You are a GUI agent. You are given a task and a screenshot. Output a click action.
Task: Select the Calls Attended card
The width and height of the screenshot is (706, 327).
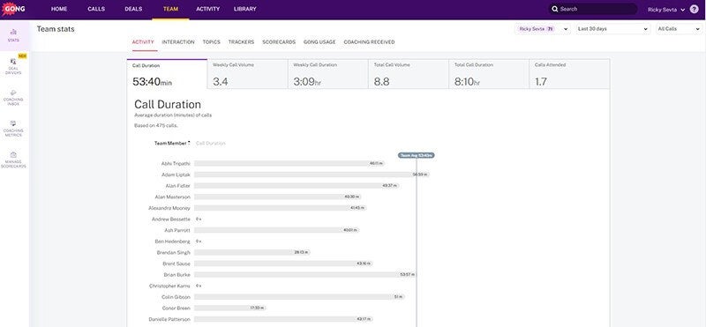click(x=569, y=74)
